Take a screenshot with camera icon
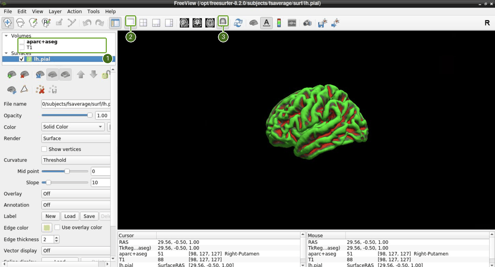Image resolution: width=495 pixels, height=267 pixels. pyautogui.click(x=307, y=23)
